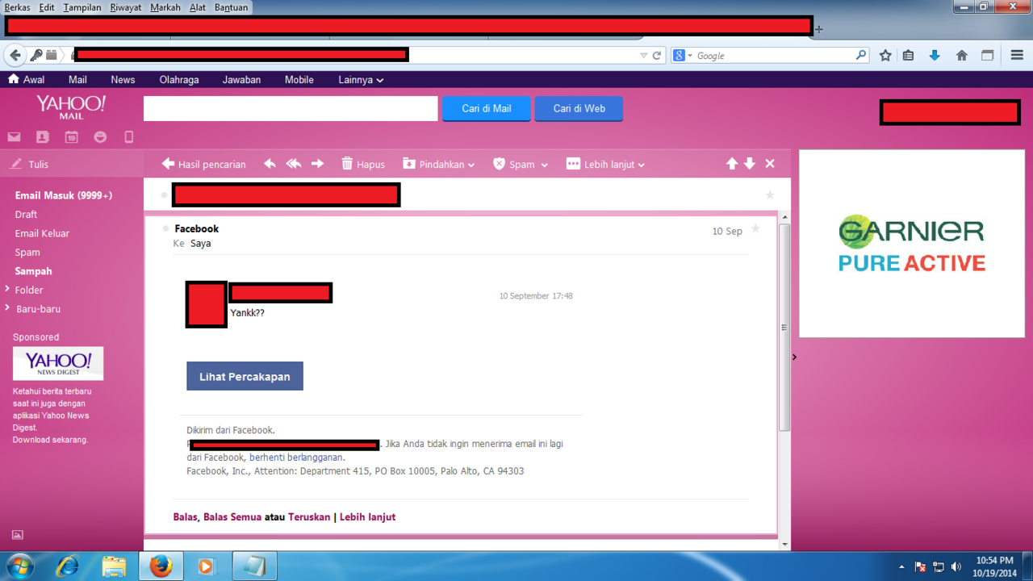Viewport: 1033px width, 581px height.
Task: Open the Windows Start button
Action: [19, 566]
